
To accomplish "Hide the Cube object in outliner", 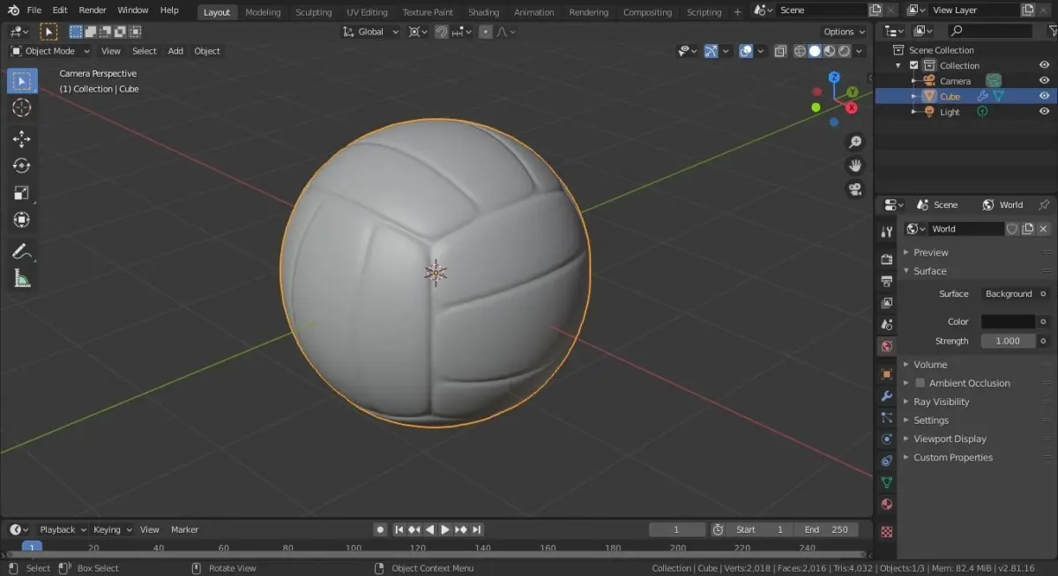I will tap(1044, 96).
